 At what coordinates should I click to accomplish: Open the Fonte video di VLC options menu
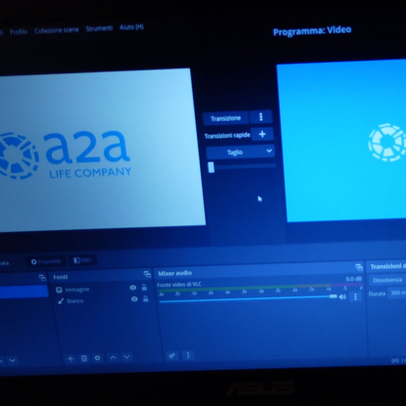(x=355, y=296)
